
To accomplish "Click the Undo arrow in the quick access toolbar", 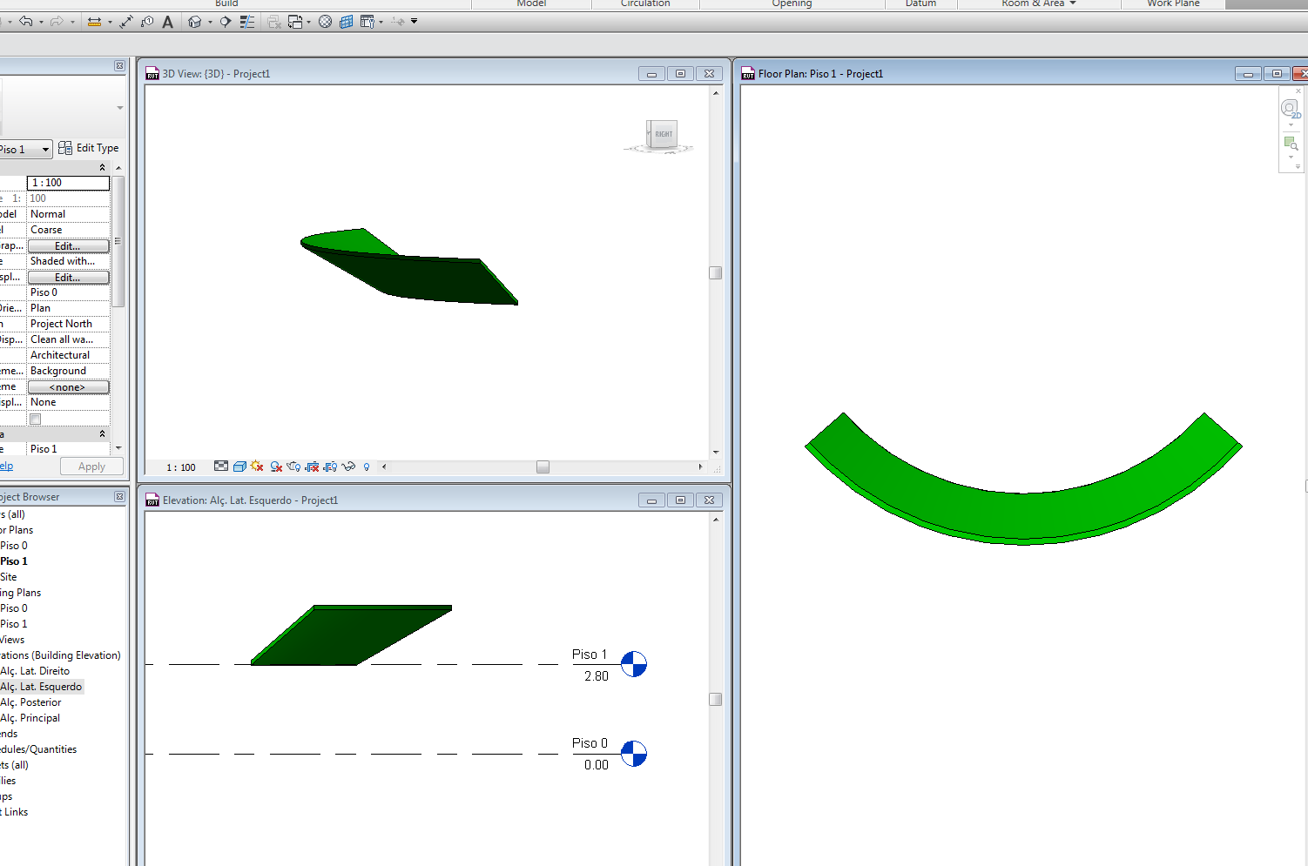I will pos(26,21).
